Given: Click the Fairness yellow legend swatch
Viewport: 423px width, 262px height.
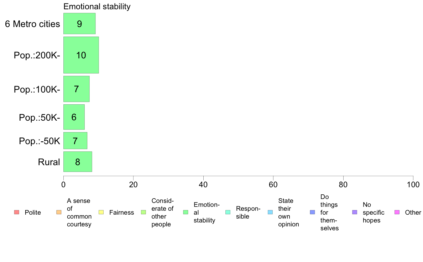Looking at the screenshot, I should [101, 213].
